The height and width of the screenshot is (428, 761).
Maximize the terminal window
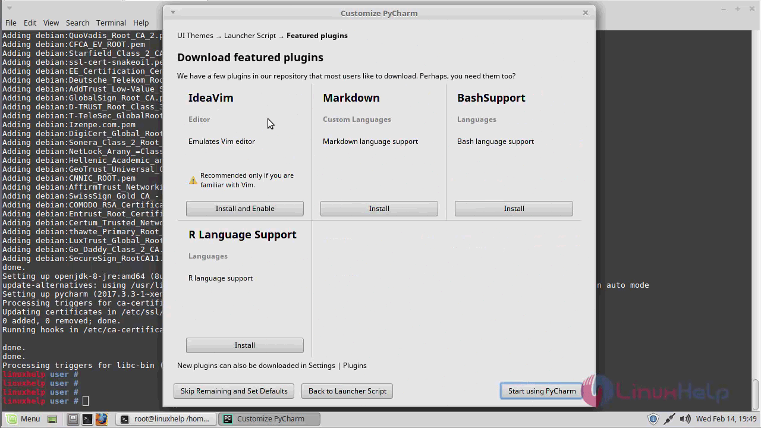(737, 10)
